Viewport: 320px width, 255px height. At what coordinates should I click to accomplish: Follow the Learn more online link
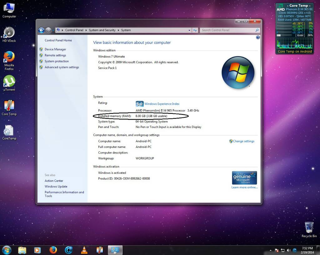tap(244, 187)
